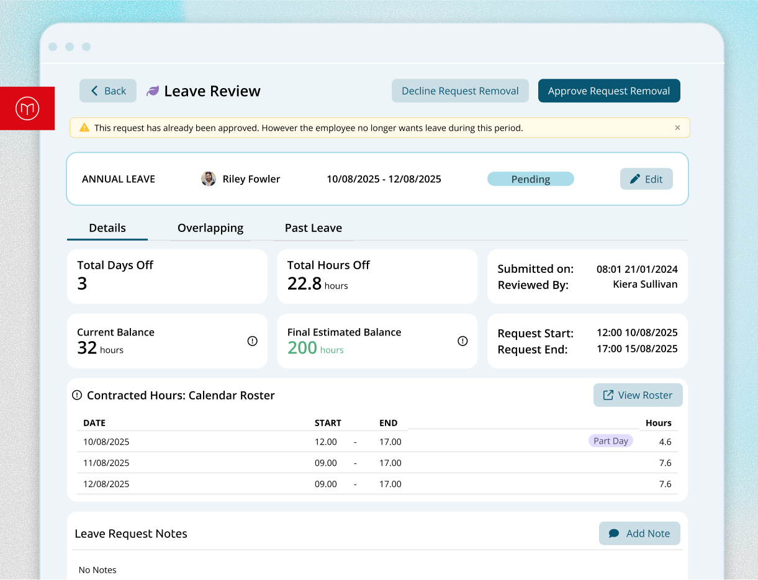
Task: Open the Past Leave tab
Action: (314, 228)
